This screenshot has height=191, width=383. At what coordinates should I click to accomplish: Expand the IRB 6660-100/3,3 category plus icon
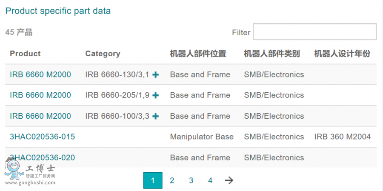pos(155,116)
